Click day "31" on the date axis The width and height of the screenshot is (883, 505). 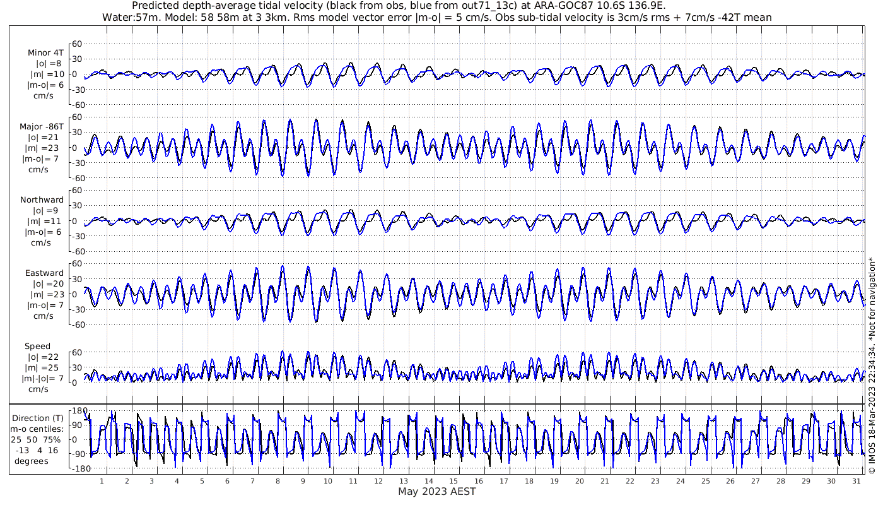(857, 481)
